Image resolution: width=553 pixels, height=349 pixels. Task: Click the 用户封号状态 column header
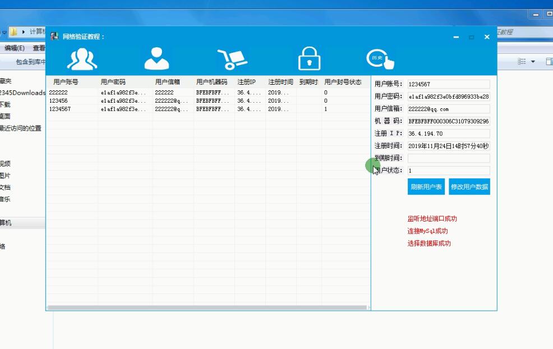(x=343, y=82)
